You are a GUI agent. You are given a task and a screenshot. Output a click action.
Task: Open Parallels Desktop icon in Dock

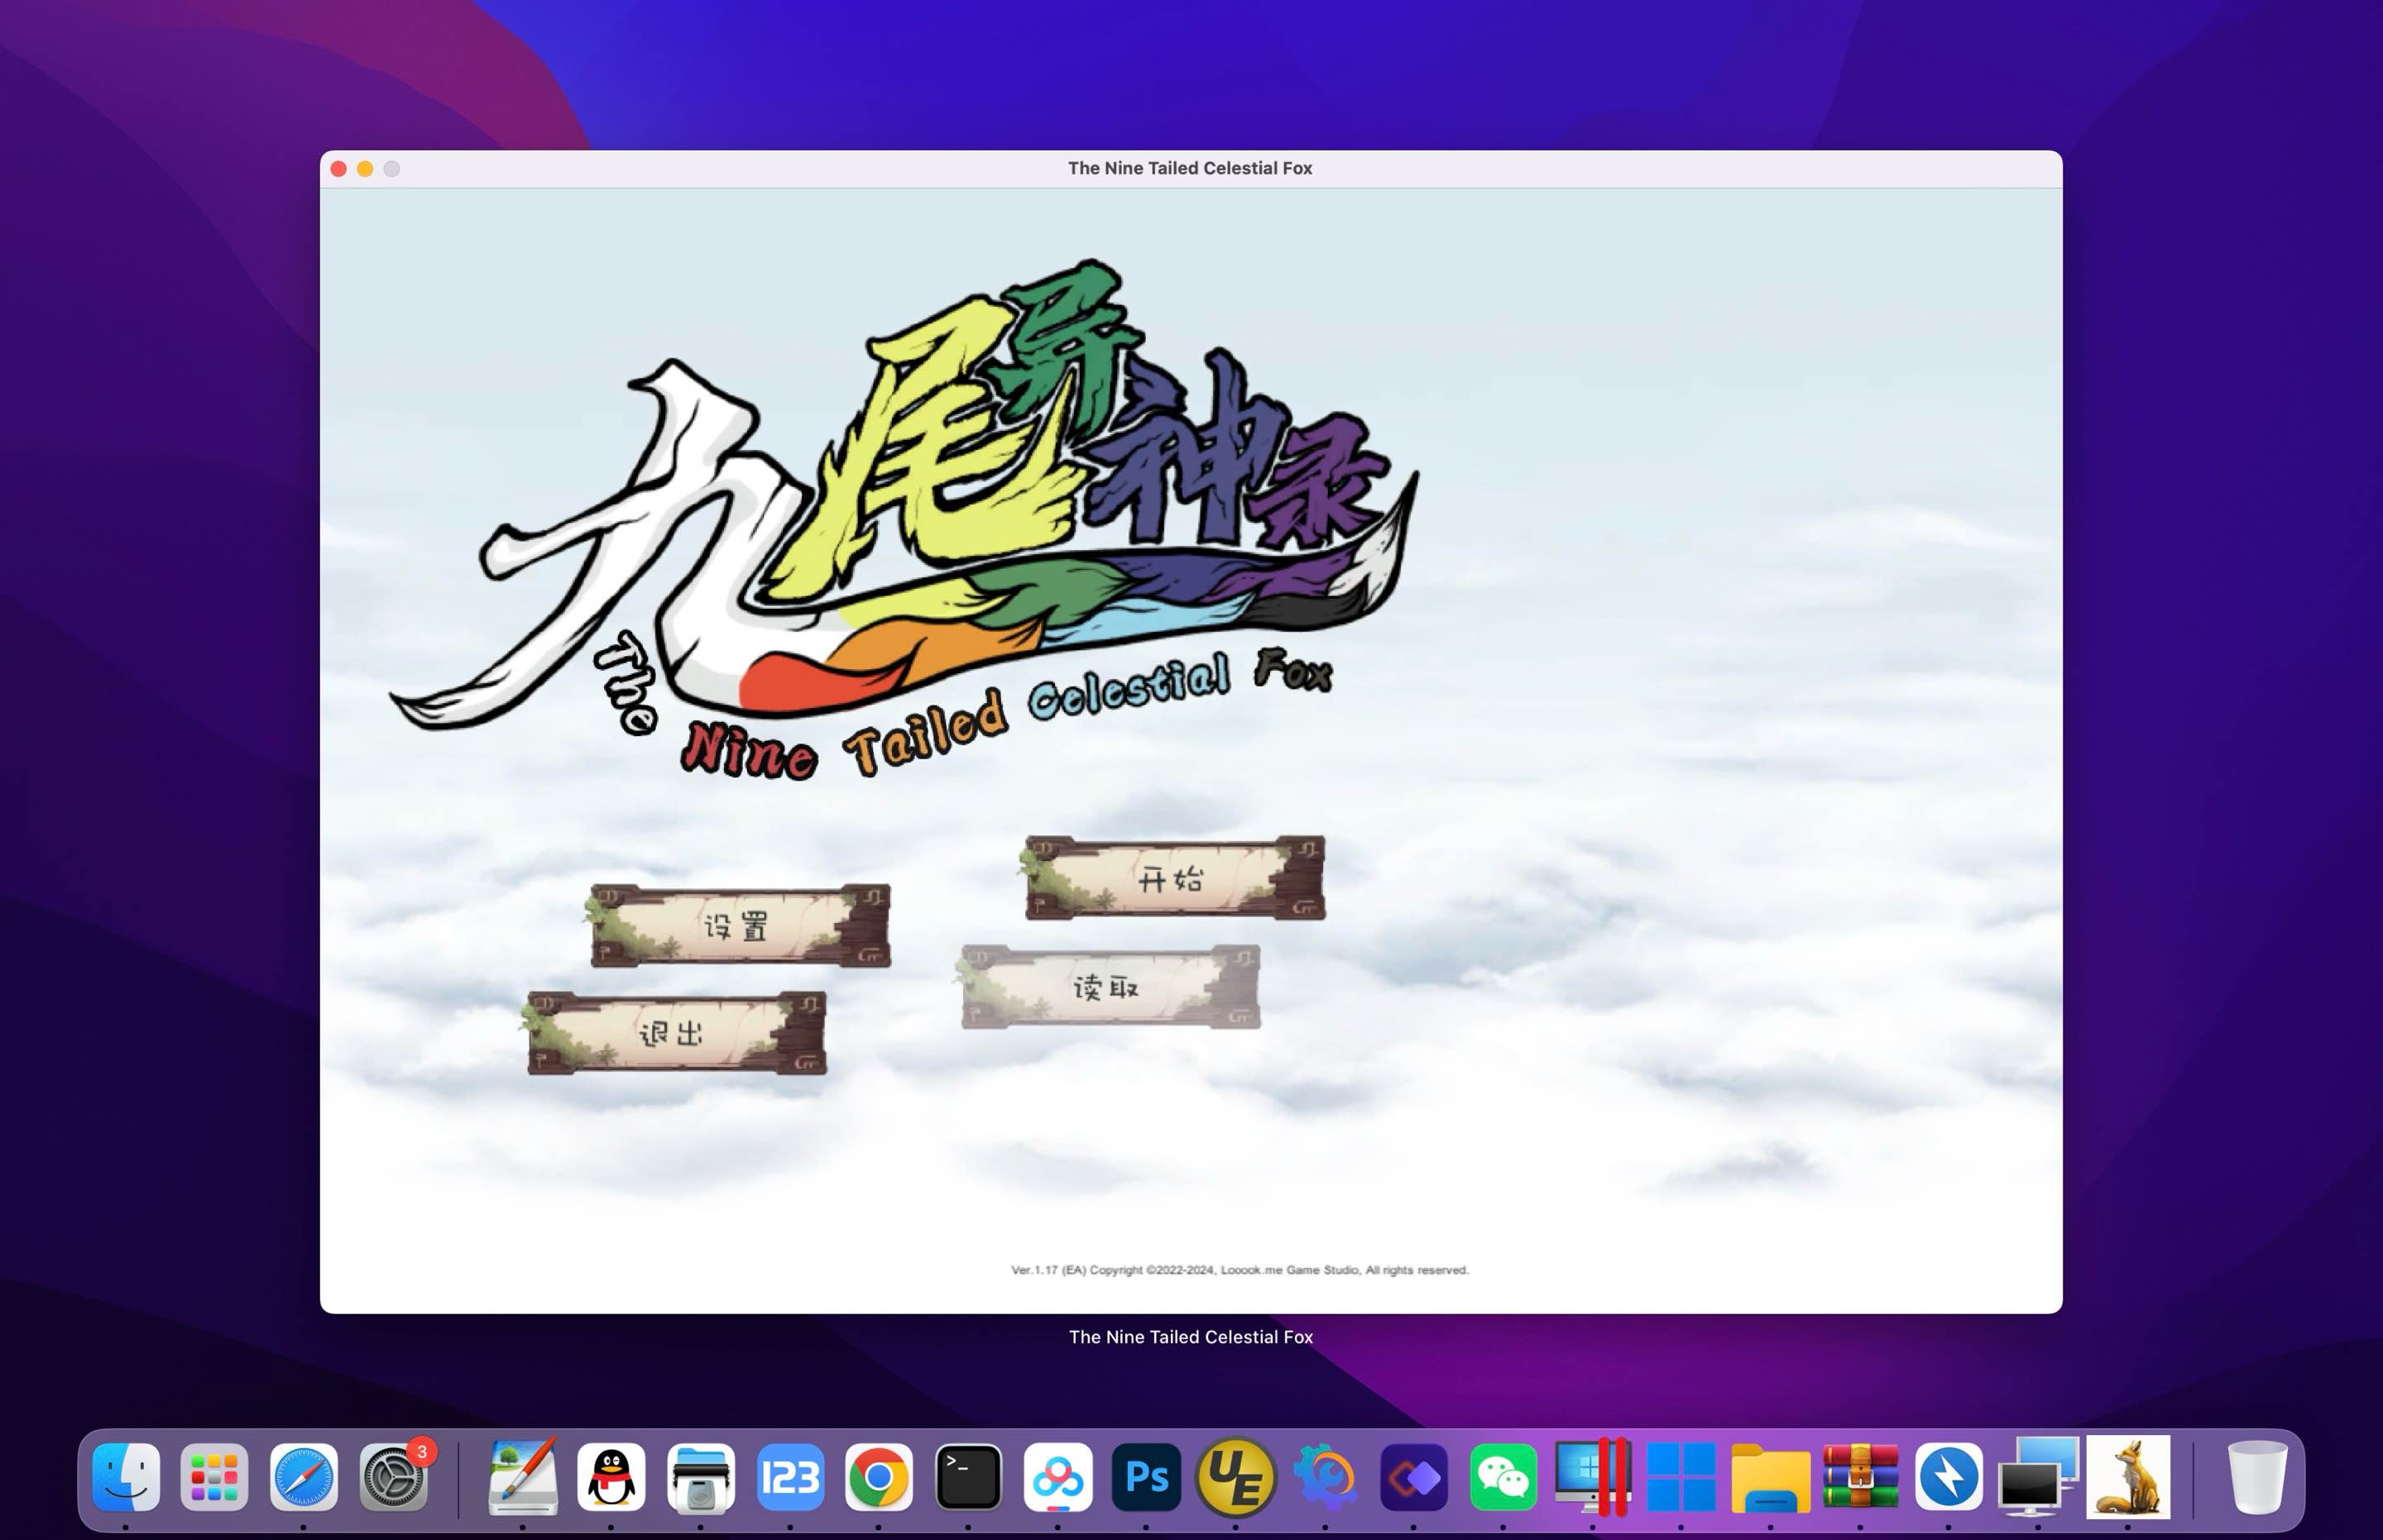[1593, 1477]
